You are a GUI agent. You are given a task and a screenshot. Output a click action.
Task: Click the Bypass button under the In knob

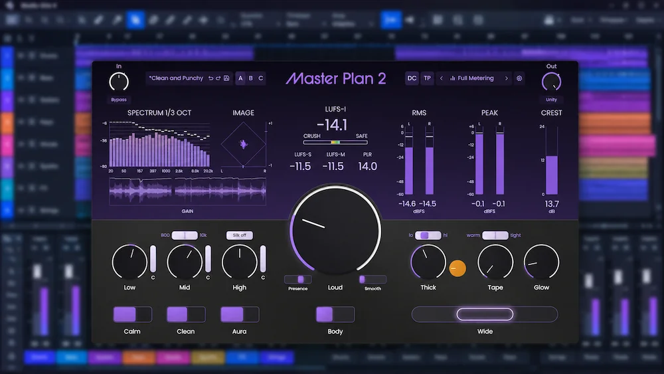tap(119, 100)
